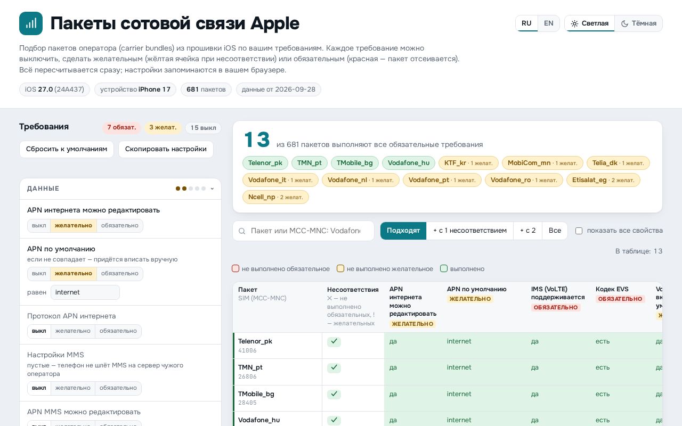Click the 15 выкл badge

tap(204, 128)
